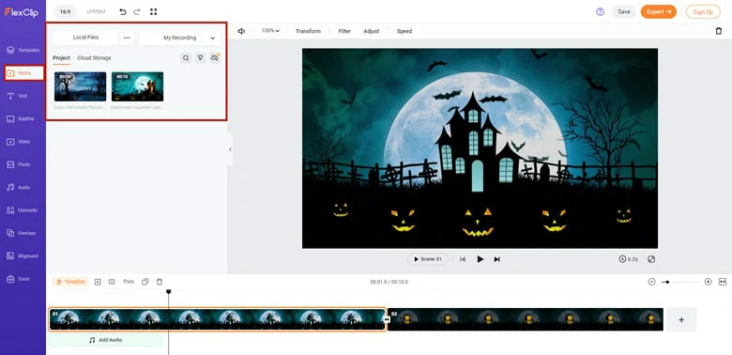Collapse the media panel with the arrow
Image resolution: width=732 pixels, height=355 pixels.
pos(230,149)
